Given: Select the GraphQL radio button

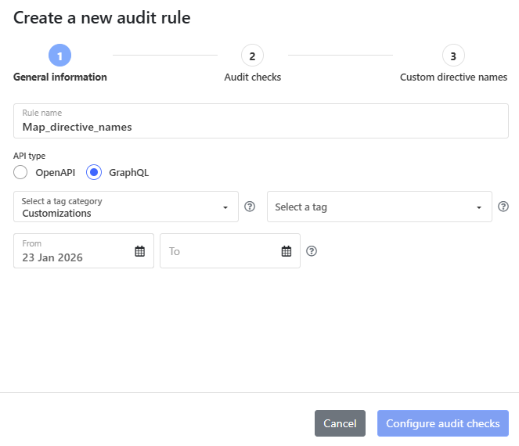Looking at the screenshot, I should pyautogui.click(x=93, y=172).
